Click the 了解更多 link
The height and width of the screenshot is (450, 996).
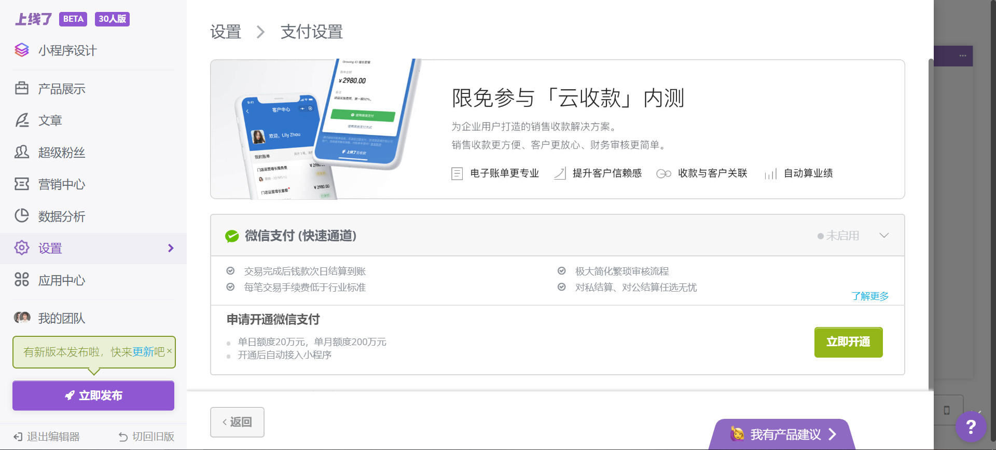tap(870, 296)
